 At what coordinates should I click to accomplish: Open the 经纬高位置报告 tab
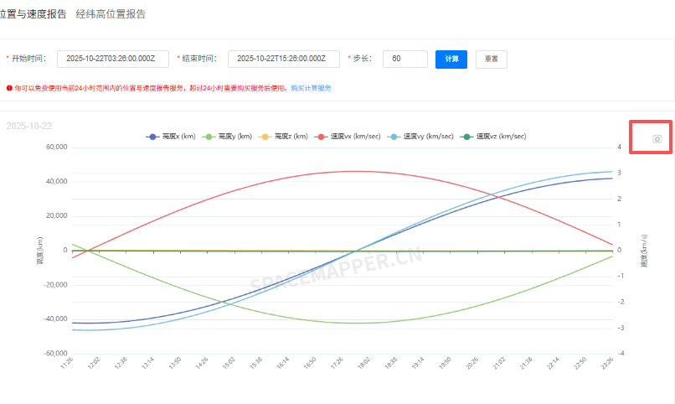pyautogui.click(x=111, y=14)
